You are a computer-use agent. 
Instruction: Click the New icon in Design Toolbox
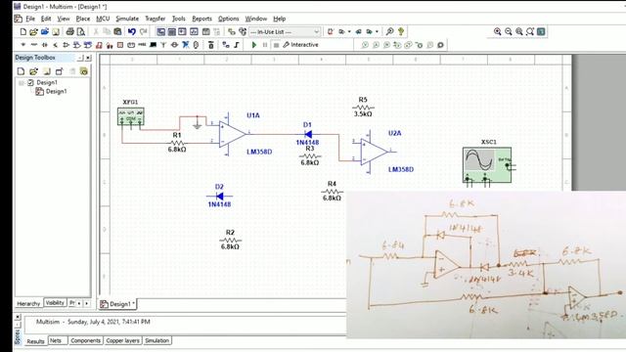point(22,71)
